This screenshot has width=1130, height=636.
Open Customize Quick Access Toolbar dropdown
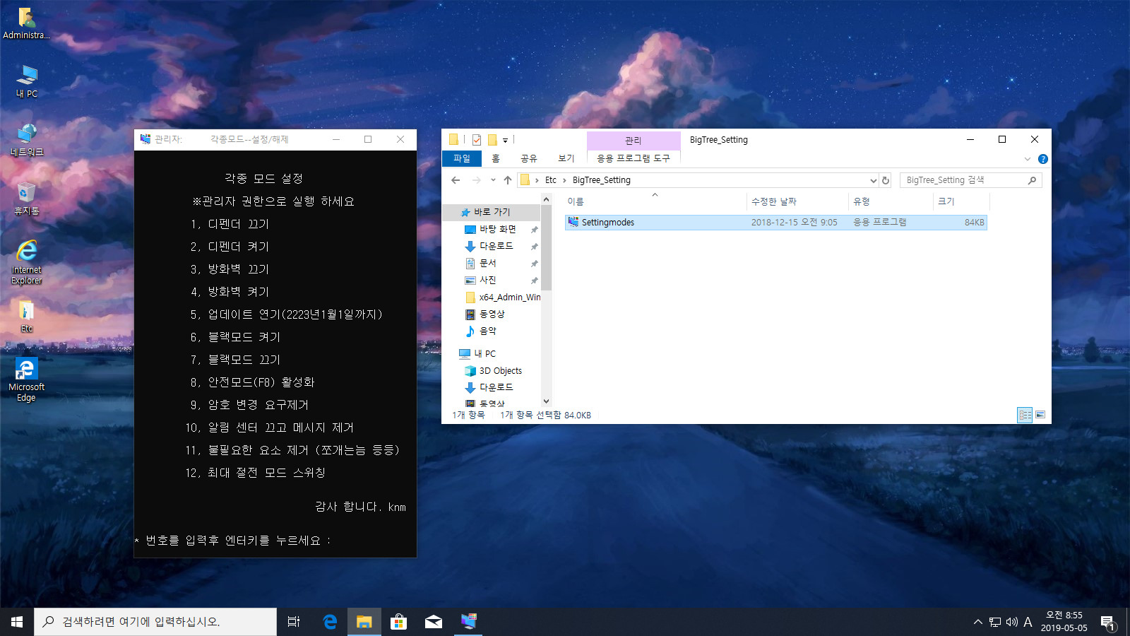(506, 141)
